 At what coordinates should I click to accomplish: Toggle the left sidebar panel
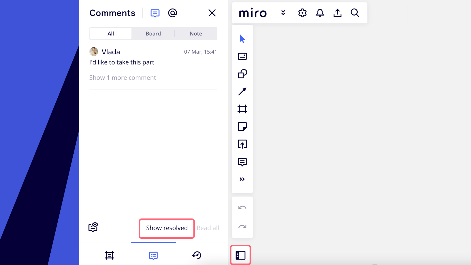[x=241, y=255]
